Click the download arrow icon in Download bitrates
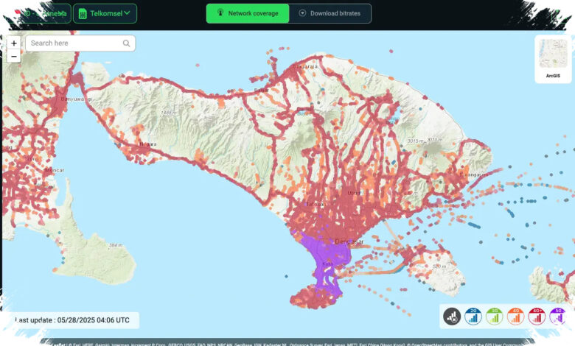 pyautogui.click(x=302, y=13)
